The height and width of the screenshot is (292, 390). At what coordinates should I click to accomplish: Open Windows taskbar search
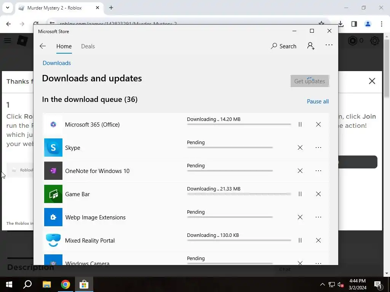[x=27, y=284]
